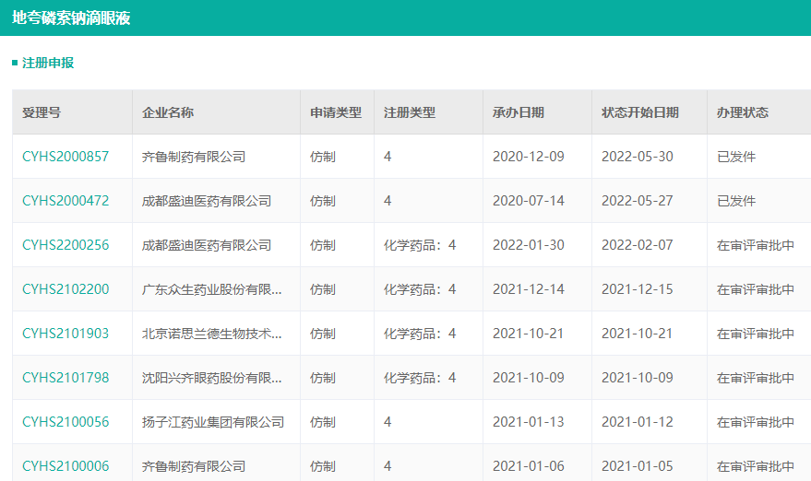
Task: Click 仿制 type in CYHS2000857 row
Action: [323, 157]
